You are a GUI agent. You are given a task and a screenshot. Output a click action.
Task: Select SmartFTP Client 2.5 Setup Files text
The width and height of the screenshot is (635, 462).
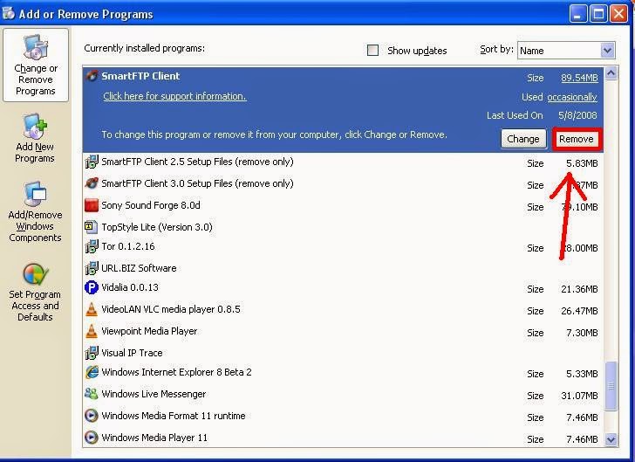pyautogui.click(x=197, y=162)
